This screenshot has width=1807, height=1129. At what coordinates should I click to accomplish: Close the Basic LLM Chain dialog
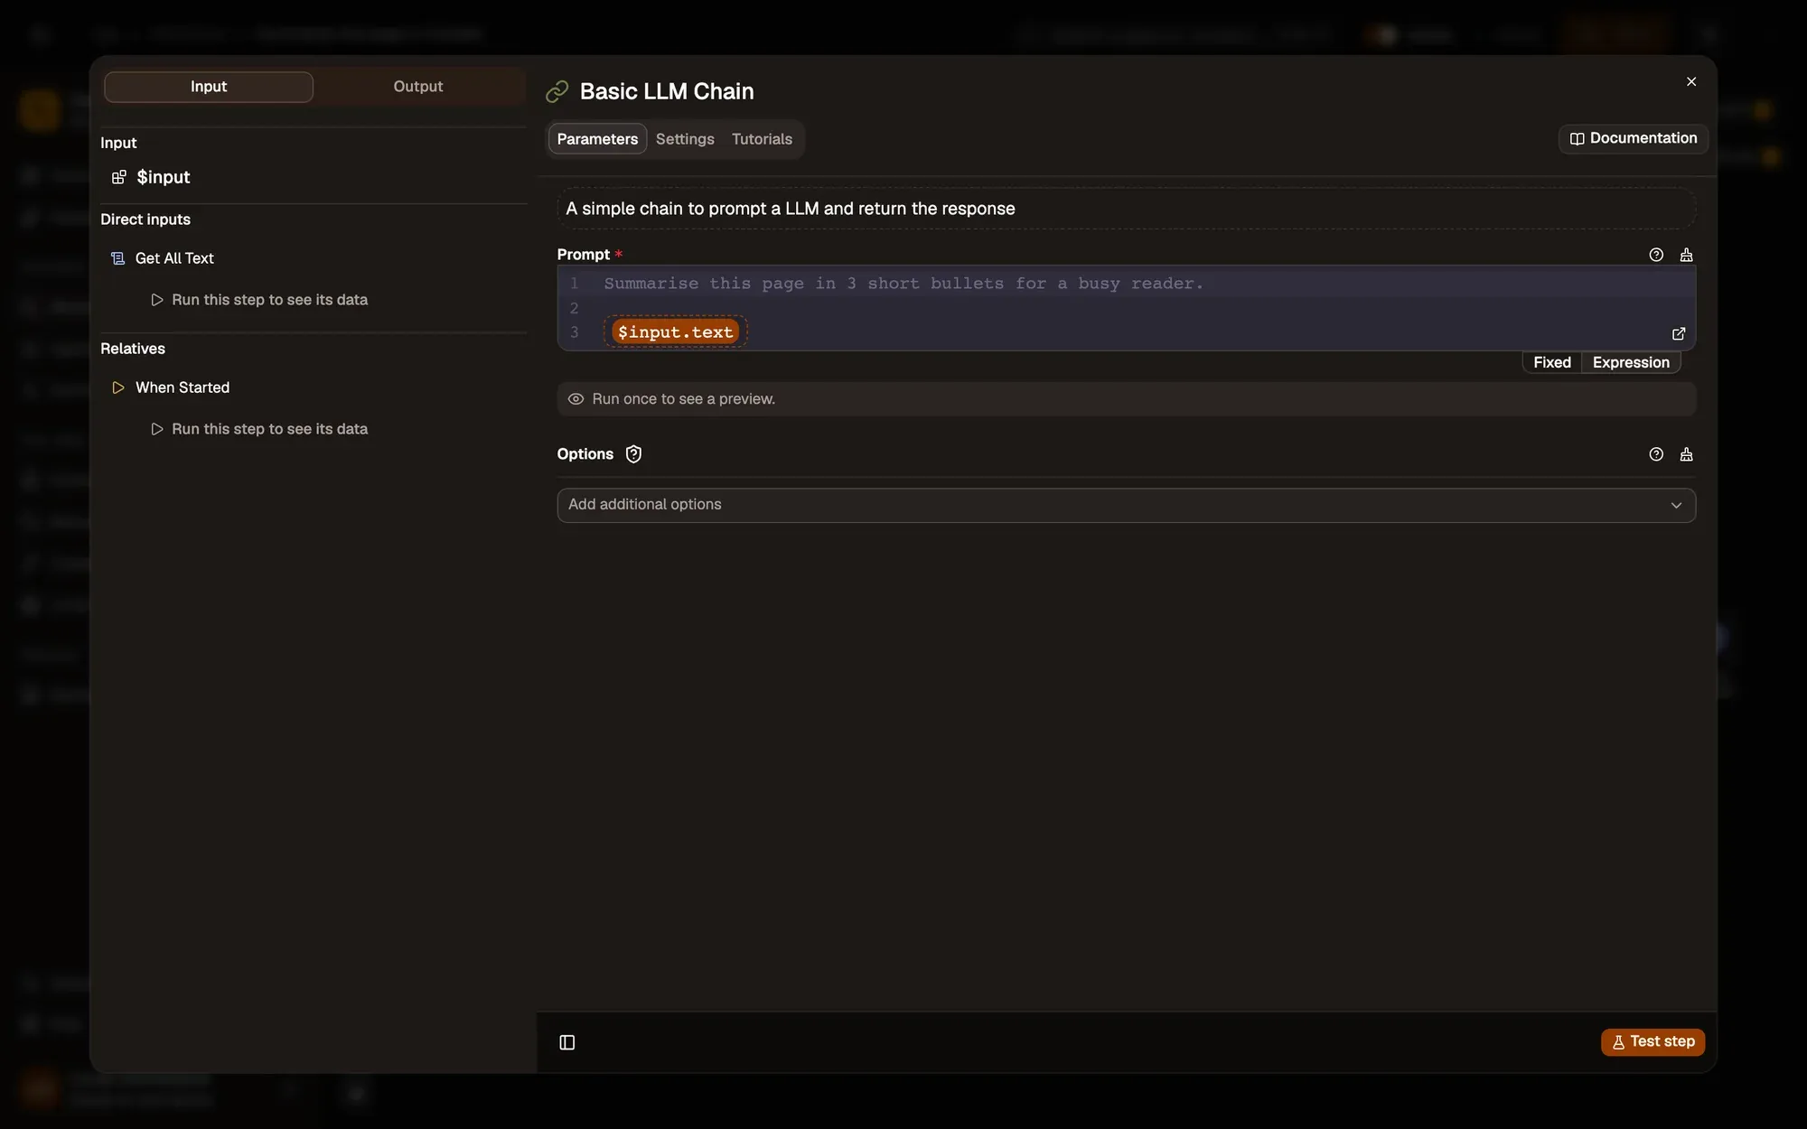click(x=1691, y=81)
